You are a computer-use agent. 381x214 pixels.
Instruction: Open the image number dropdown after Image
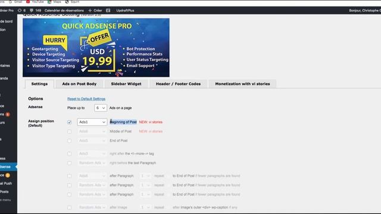coord(145,207)
